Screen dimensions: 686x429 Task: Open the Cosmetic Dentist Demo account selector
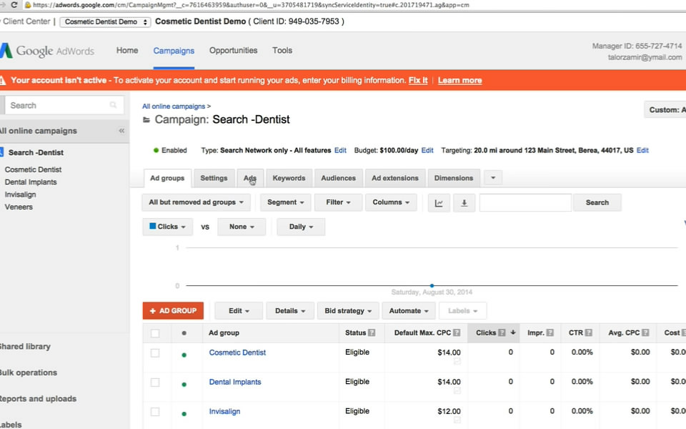click(x=105, y=22)
